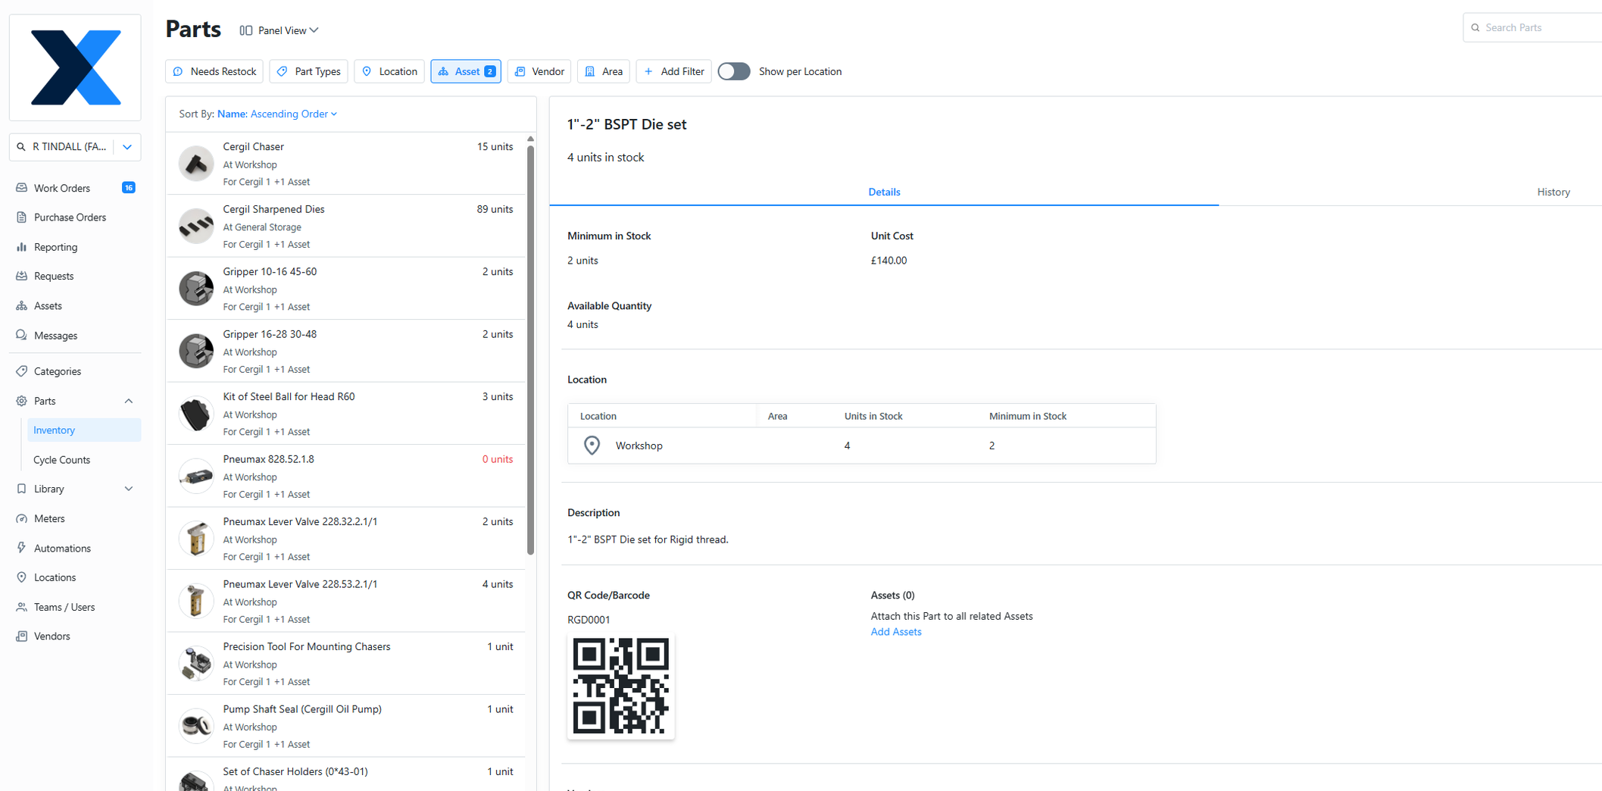Open the Requests section
This screenshot has height=791, width=1602.
point(54,275)
